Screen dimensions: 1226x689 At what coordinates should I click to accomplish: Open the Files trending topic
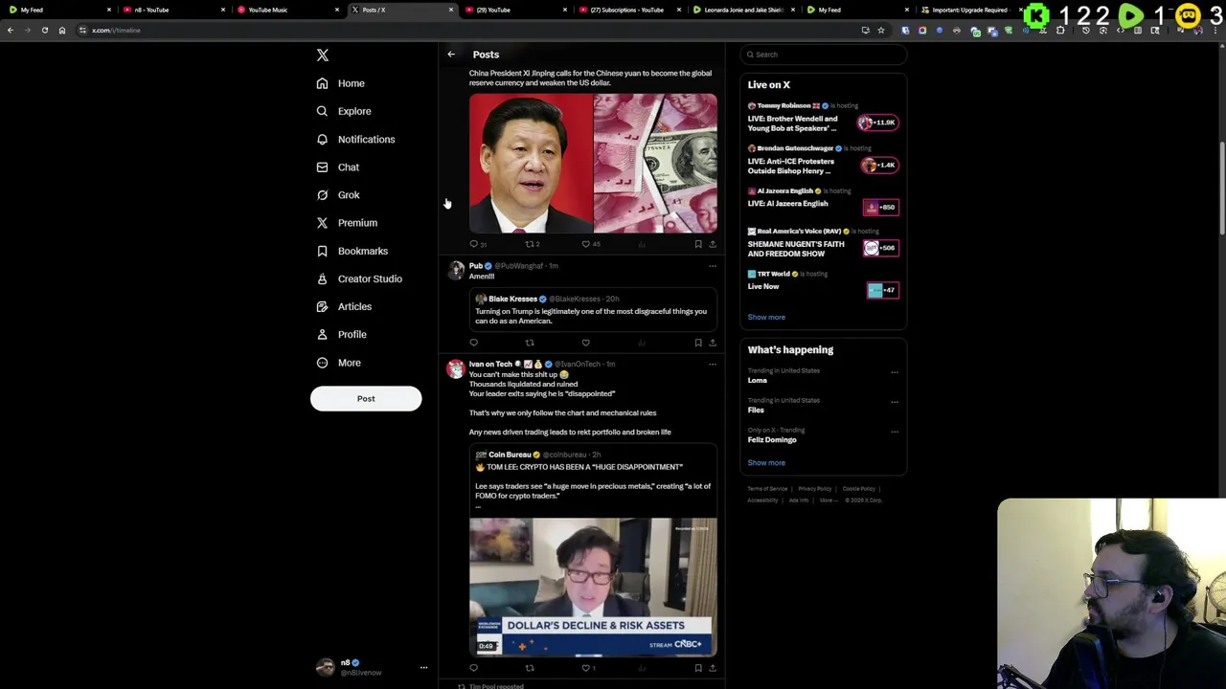coord(756,410)
